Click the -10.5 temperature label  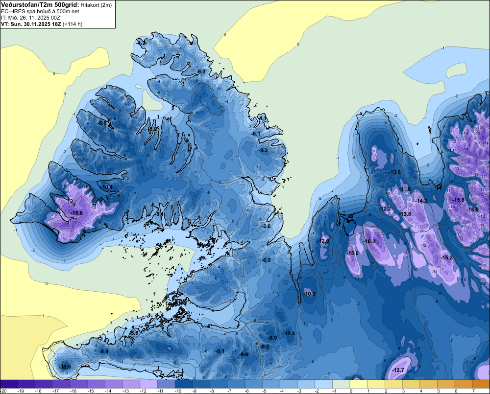[65, 367]
